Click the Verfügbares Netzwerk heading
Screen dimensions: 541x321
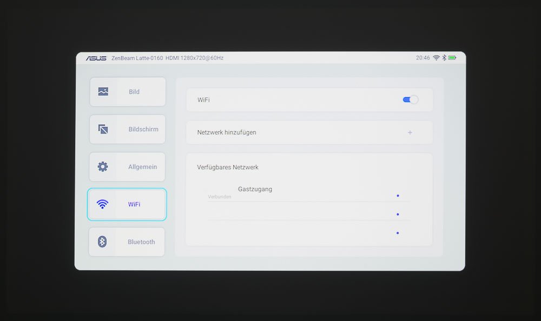click(228, 167)
